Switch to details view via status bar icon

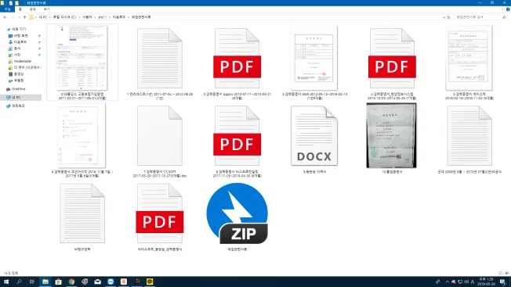(501, 273)
